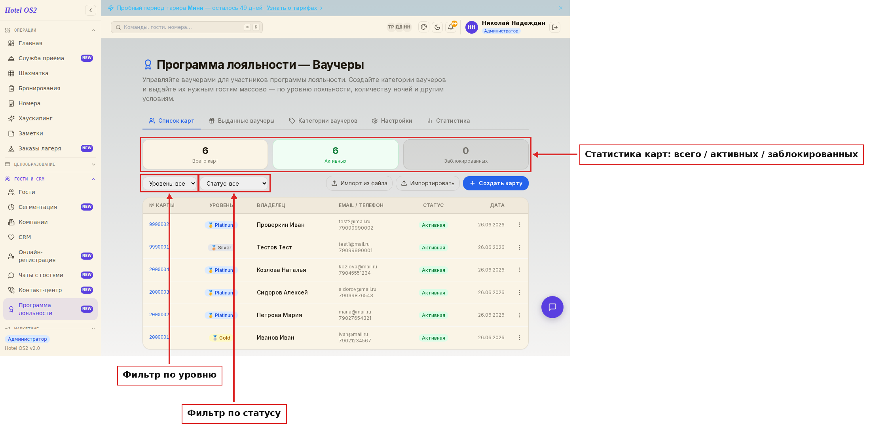Collapse the Операции section
Image resolution: width=873 pixels, height=433 pixels.
(50, 30)
